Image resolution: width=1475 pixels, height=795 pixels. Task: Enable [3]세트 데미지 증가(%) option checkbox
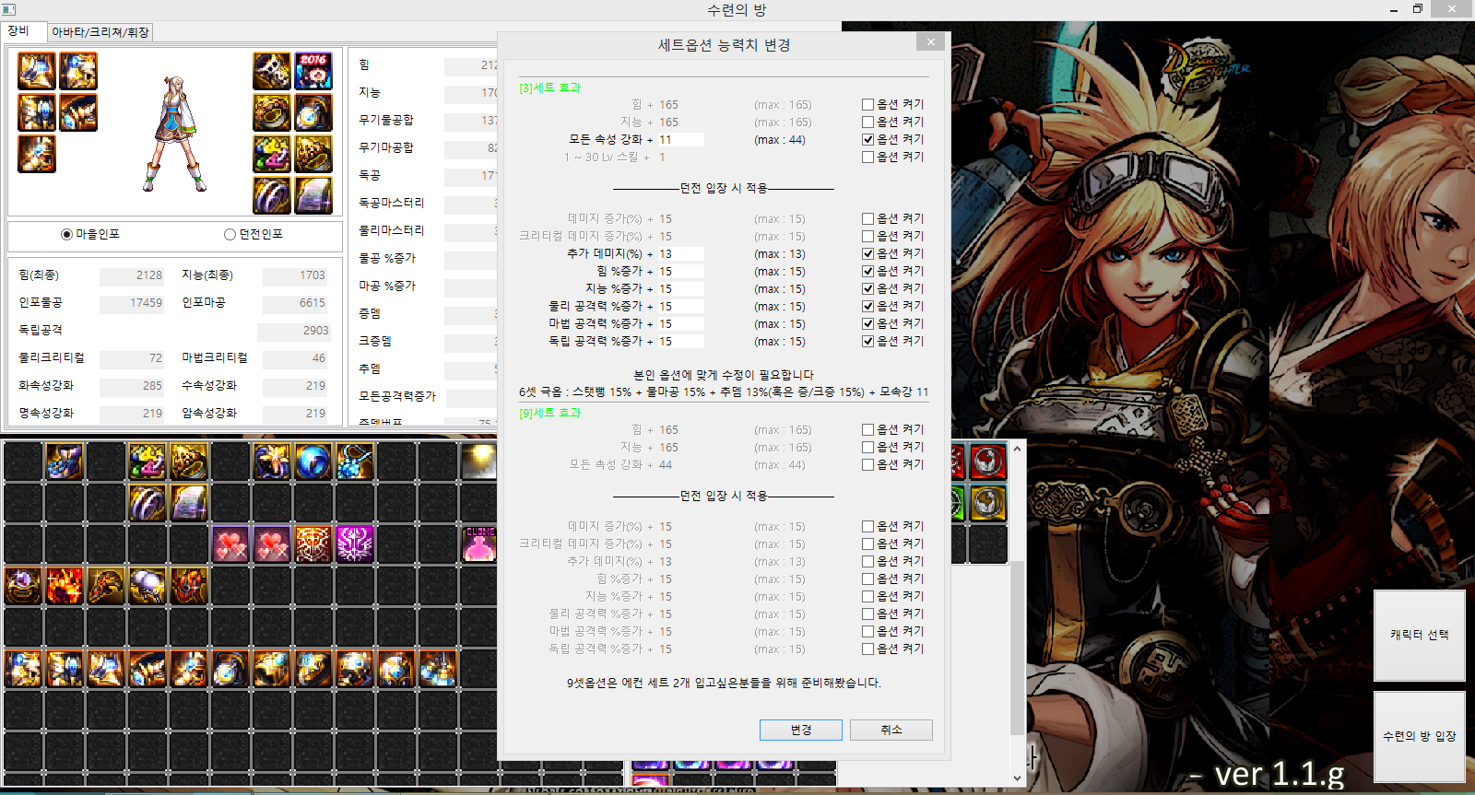pos(867,219)
